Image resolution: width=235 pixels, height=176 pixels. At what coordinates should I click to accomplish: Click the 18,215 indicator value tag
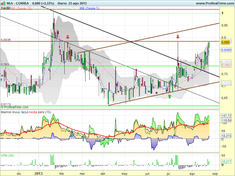point(226,136)
